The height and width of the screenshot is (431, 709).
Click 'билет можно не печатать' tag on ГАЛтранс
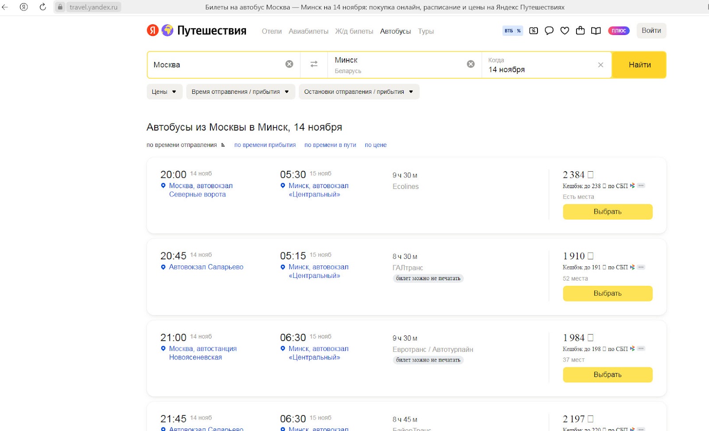(x=428, y=278)
